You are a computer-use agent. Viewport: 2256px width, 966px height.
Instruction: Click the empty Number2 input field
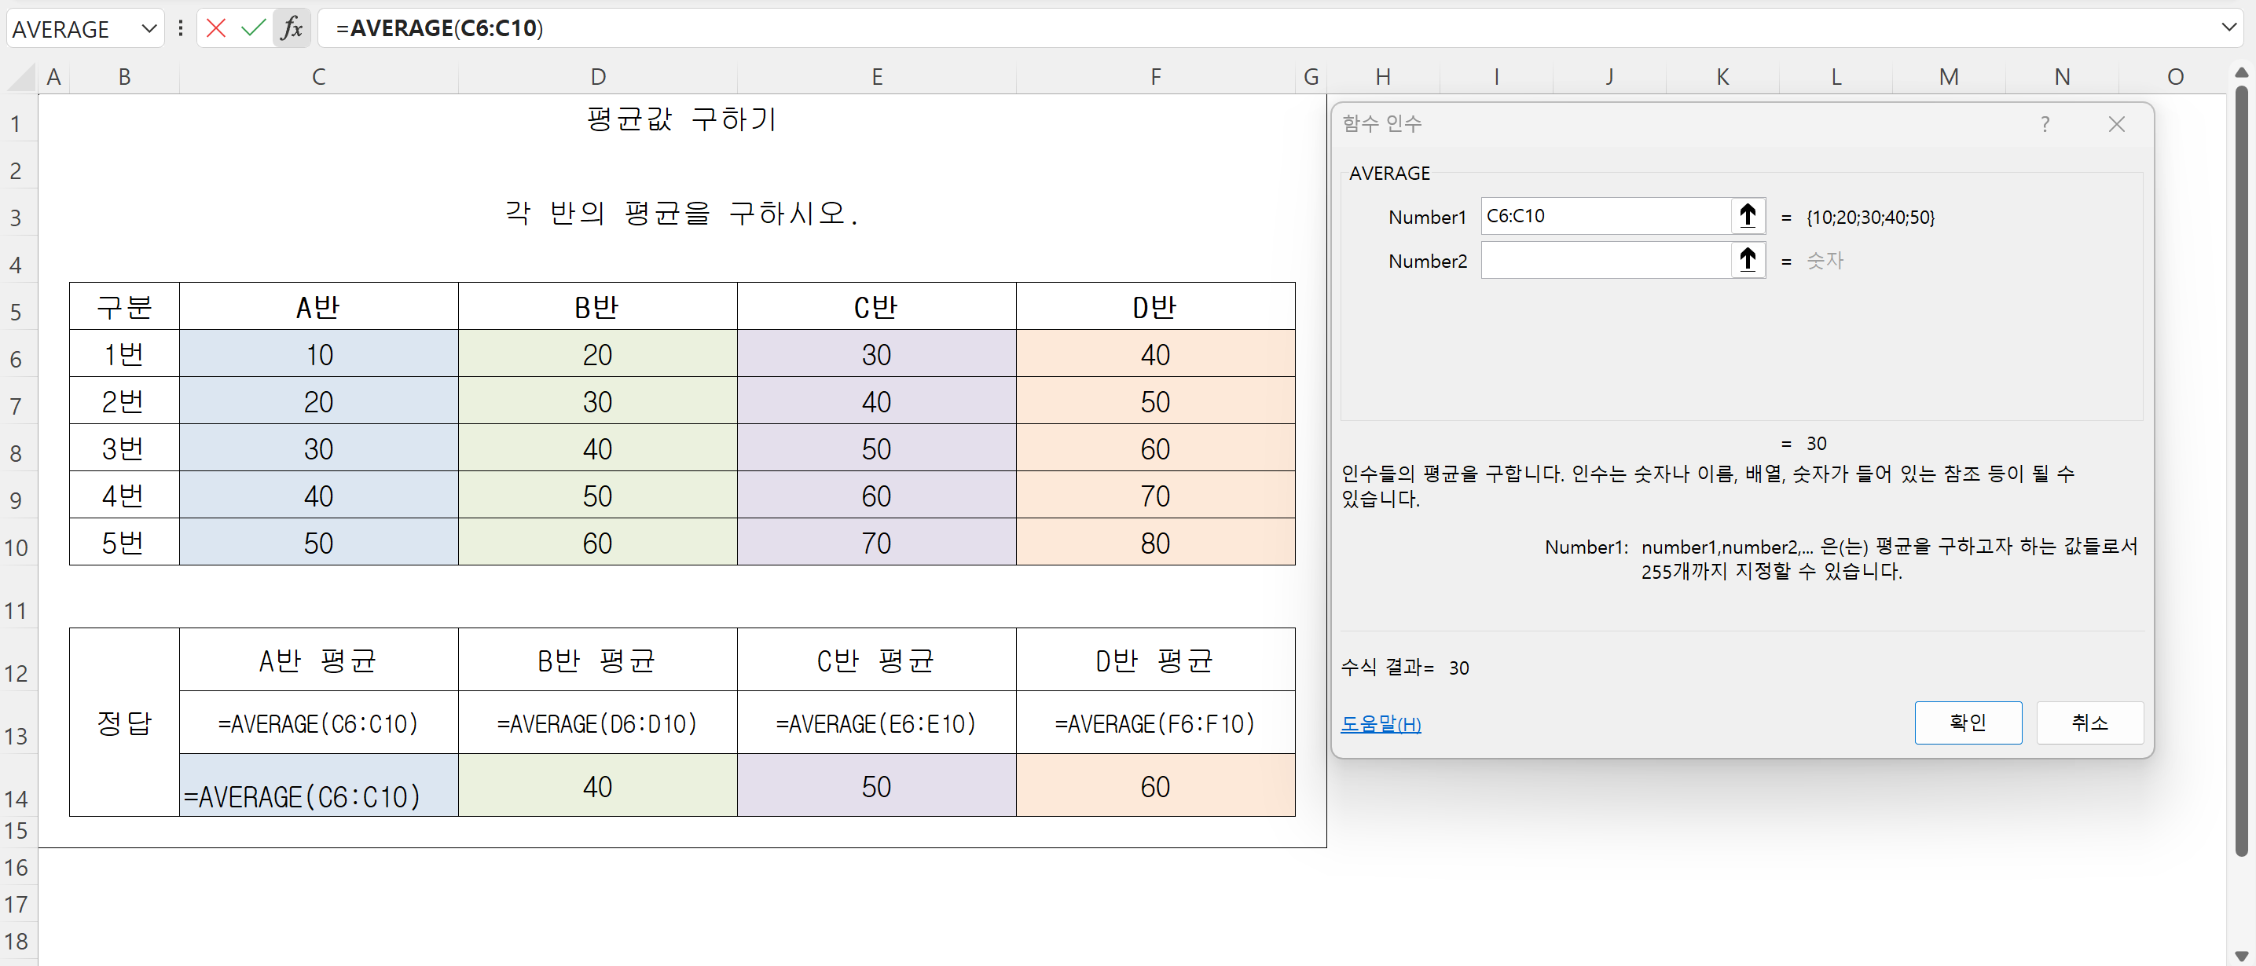[1605, 260]
